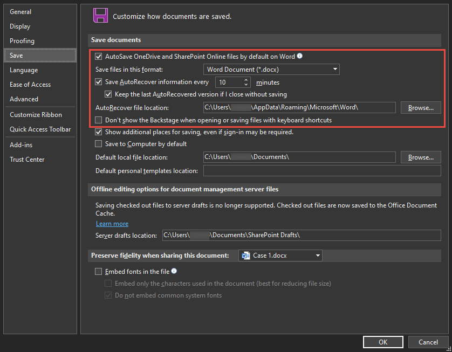Click the OK button

coord(383,342)
